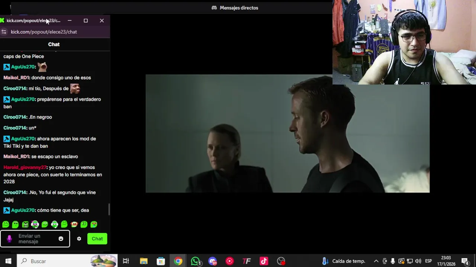Click the kick.com/popout/elece23/chat address

pos(44,32)
